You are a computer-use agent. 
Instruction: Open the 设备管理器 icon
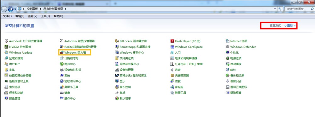tap(117, 70)
